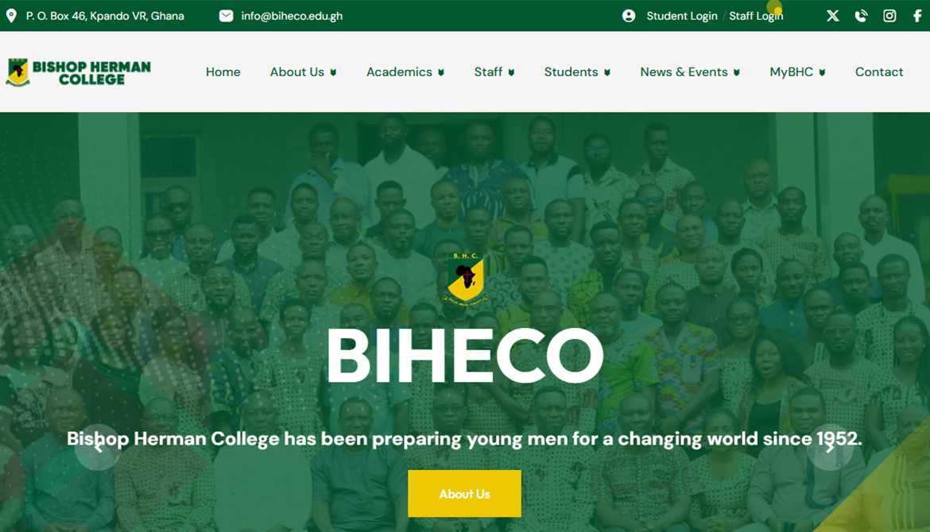The height and width of the screenshot is (532, 930).
Task: Click the Bishop Herman College logo
Action: coord(78,72)
